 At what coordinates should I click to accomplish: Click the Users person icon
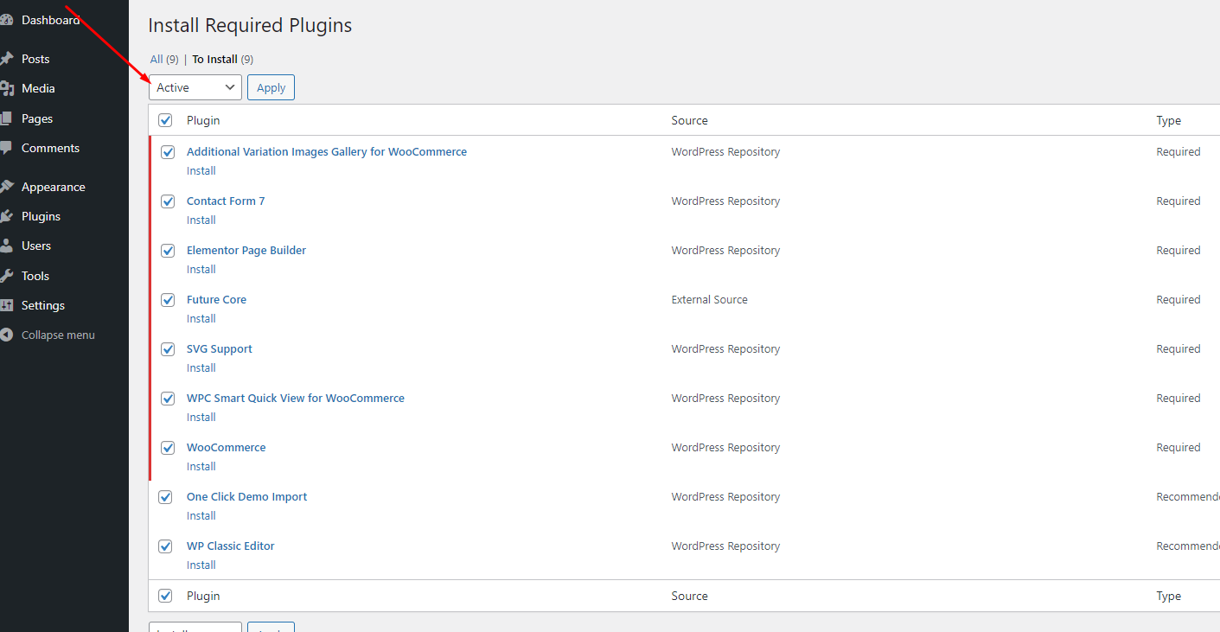[x=7, y=246]
